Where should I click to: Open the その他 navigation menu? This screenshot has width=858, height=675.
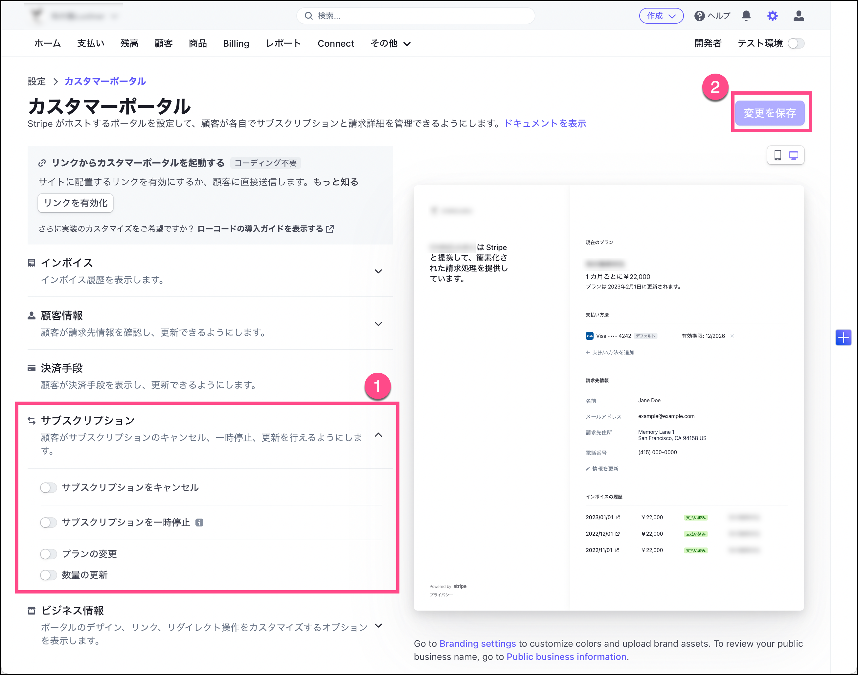[390, 43]
